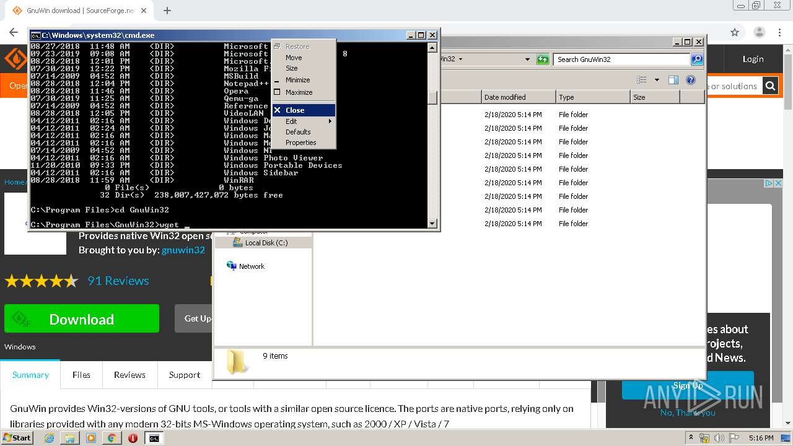The height and width of the screenshot is (446, 793).
Task: Click the red Opera taskbar icon
Action: (133, 438)
